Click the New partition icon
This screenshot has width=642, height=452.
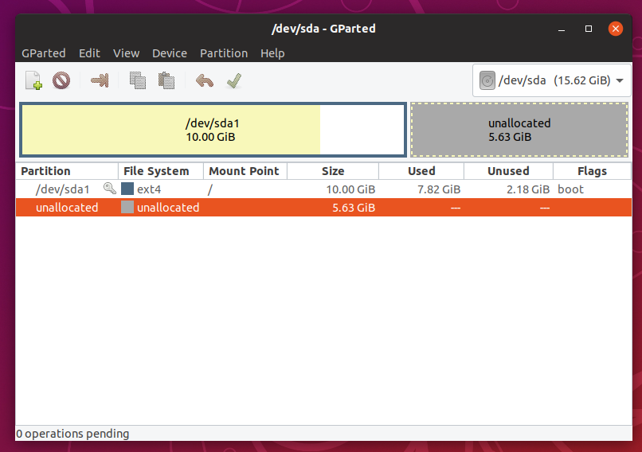[33, 80]
